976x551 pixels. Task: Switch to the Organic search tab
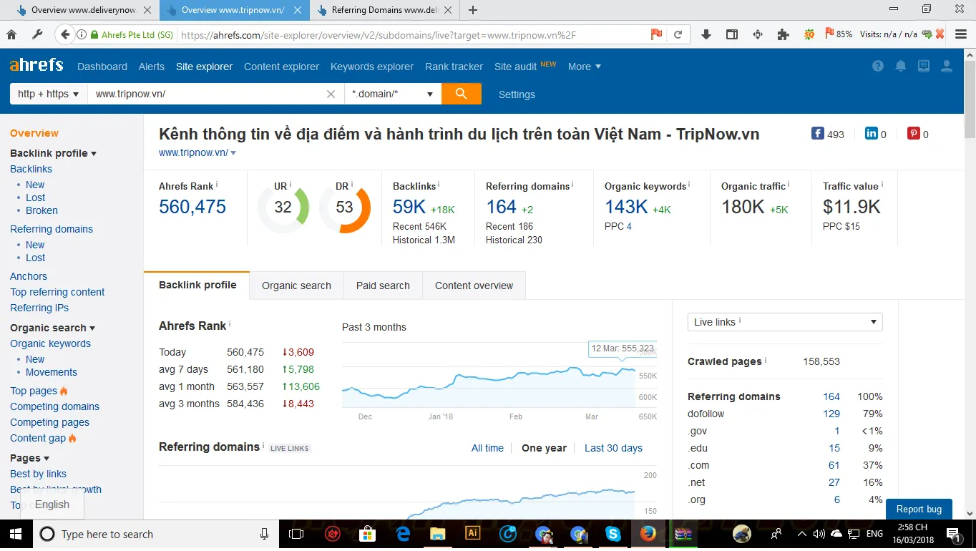(296, 286)
